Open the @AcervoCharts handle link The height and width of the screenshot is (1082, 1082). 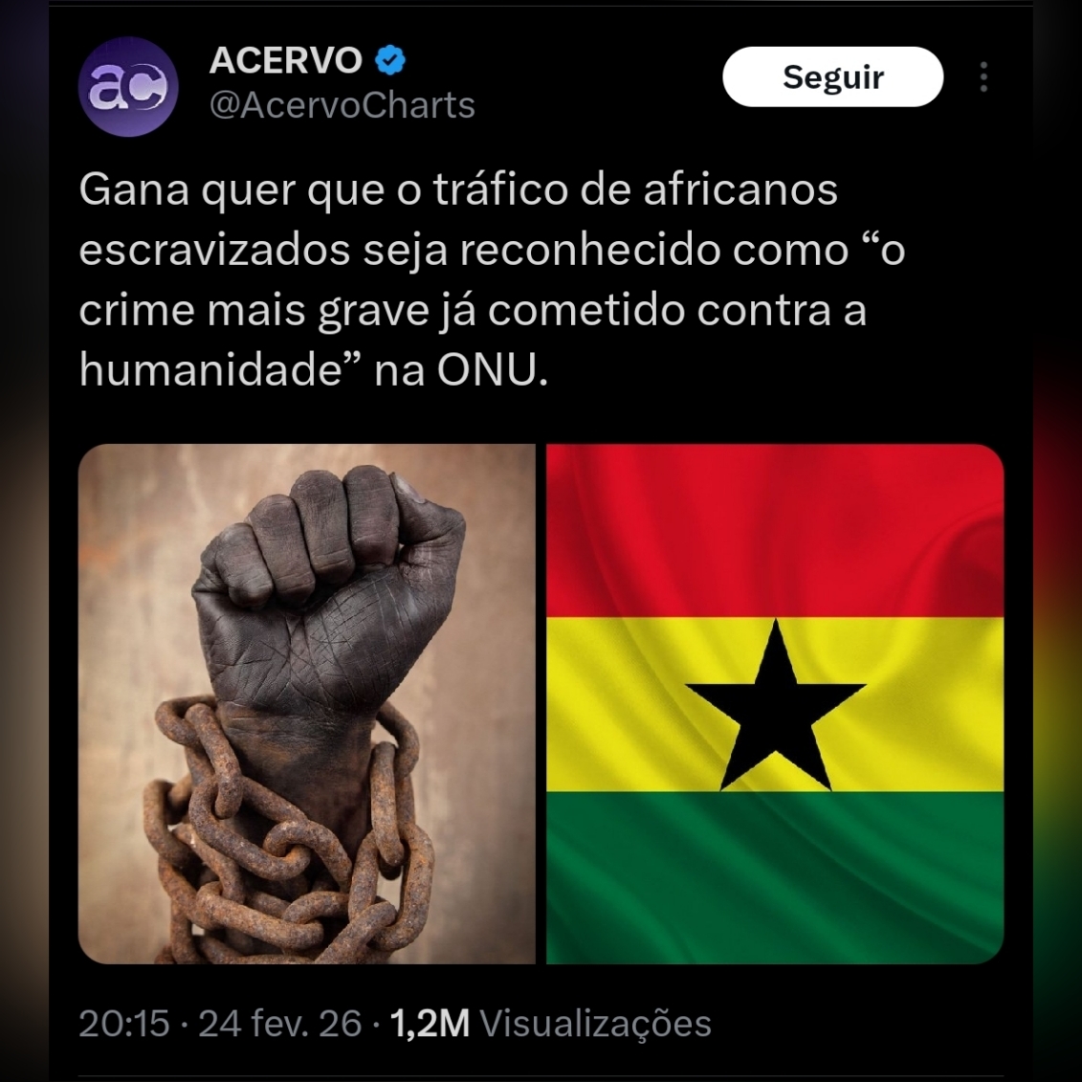[342, 105]
